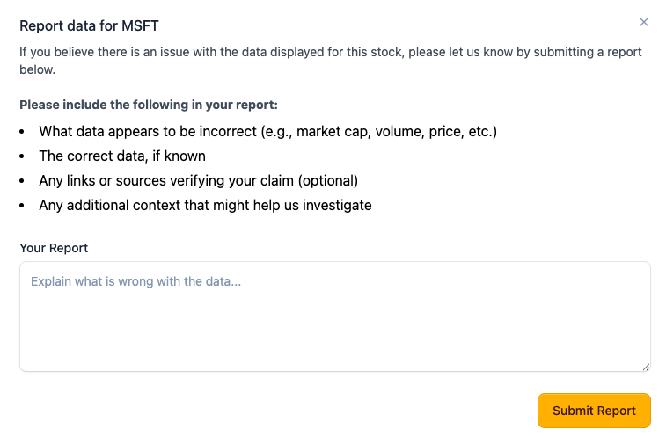Click the 'Explain what is wrong' placeholder text

(135, 281)
